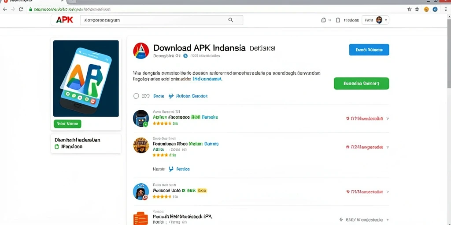Select the round radio button under the description
451x225 pixels.
click(137, 96)
